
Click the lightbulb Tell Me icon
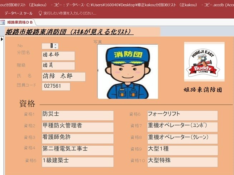pyautogui.click(x=40, y=13)
